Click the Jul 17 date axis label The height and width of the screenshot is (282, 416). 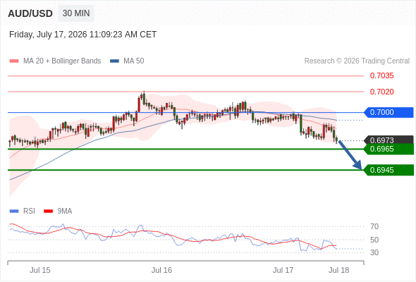tap(283, 270)
